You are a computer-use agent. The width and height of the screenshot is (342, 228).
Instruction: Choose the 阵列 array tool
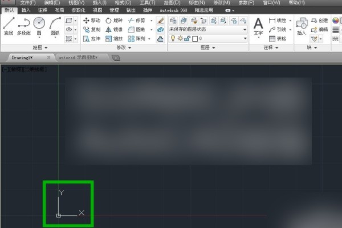(x=137, y=39)
